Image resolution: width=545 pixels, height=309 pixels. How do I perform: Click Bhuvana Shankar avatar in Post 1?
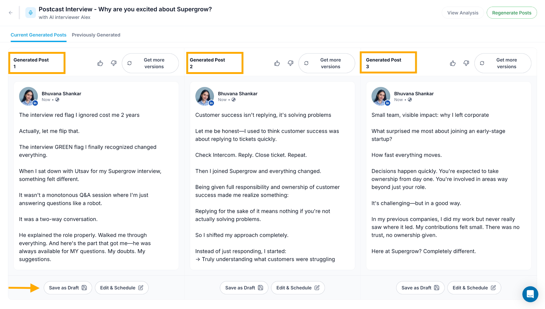point(28,96)
